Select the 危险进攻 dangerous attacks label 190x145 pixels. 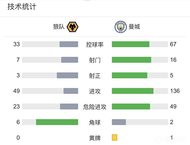tap(95, 107)
